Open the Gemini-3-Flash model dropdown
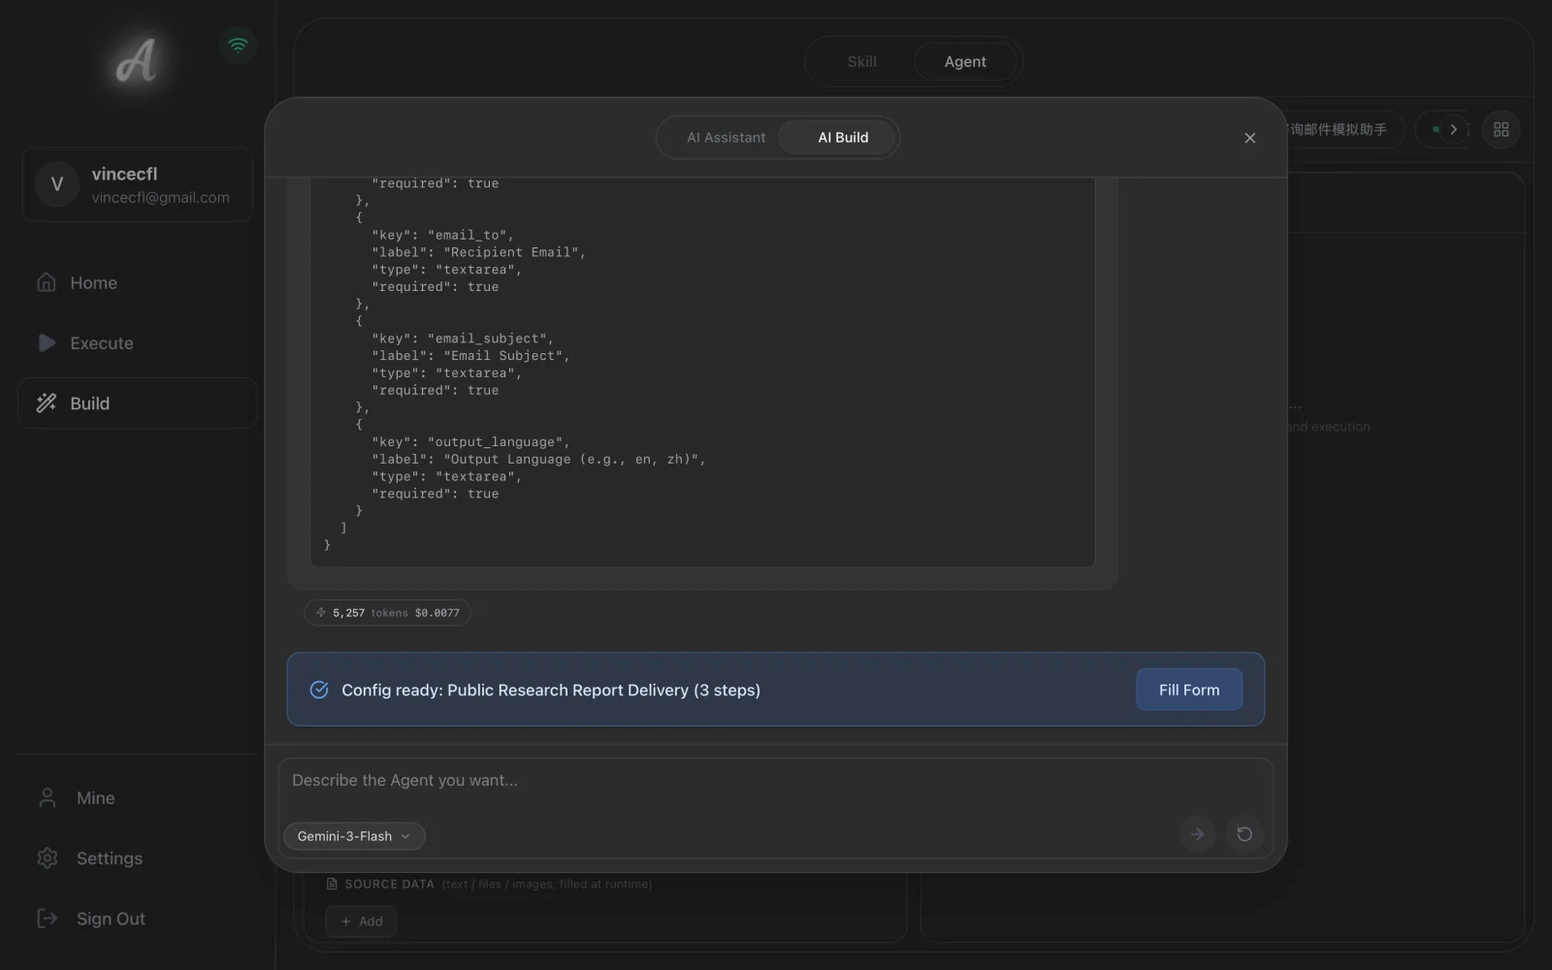Viewport: 1552px width, 970px height. (354, 835)
